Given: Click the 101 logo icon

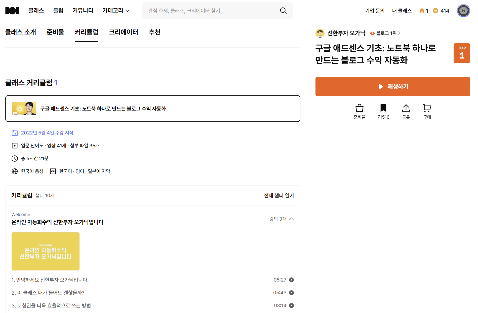Looking at the screenshot, I should click(12, 11).
